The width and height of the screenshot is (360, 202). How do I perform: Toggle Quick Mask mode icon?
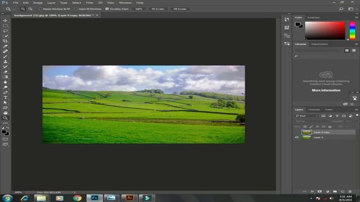pyautogui.click(x=5, y=139)
